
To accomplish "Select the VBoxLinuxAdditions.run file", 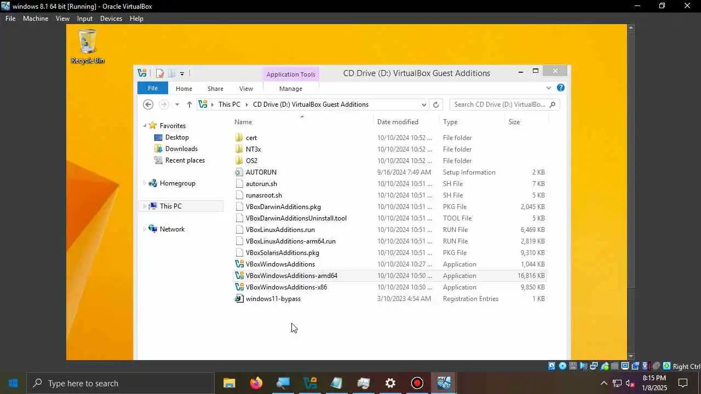I will point(280,230).
